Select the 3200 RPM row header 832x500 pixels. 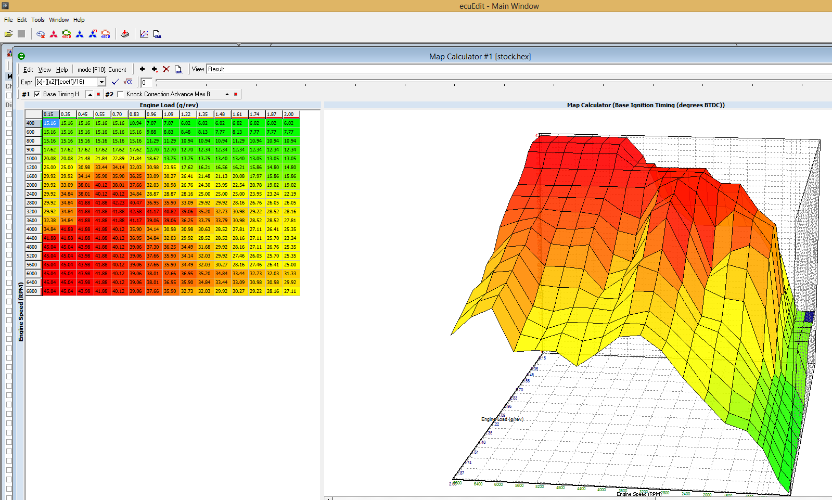tap(33, 212)
